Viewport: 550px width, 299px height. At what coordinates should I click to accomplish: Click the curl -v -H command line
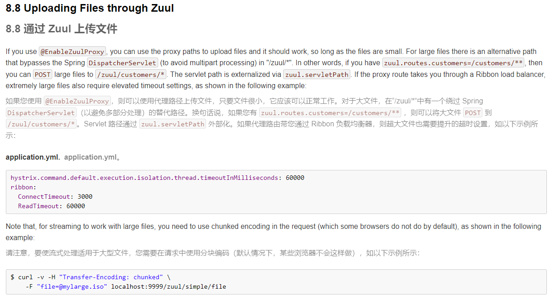[x=91, y=277]
